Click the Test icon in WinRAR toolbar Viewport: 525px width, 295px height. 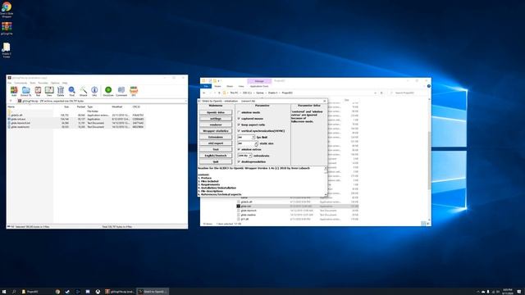pyautogui.click(x=38, y=91)
